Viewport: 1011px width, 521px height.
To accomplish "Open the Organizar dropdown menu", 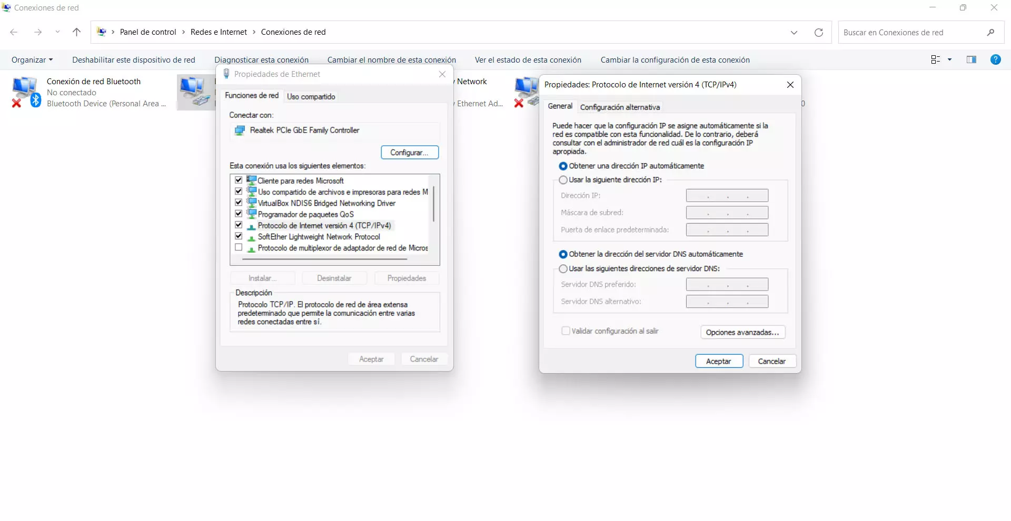I will (x=32, y=59).
